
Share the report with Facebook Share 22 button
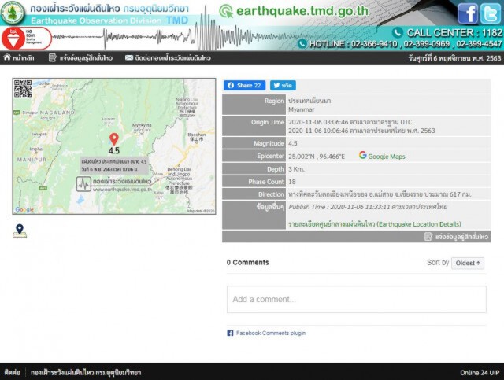pyautogui.click(x=245, y=86)
